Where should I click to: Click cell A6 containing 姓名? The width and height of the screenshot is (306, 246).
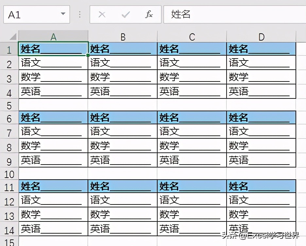click(x=53, y=117)
